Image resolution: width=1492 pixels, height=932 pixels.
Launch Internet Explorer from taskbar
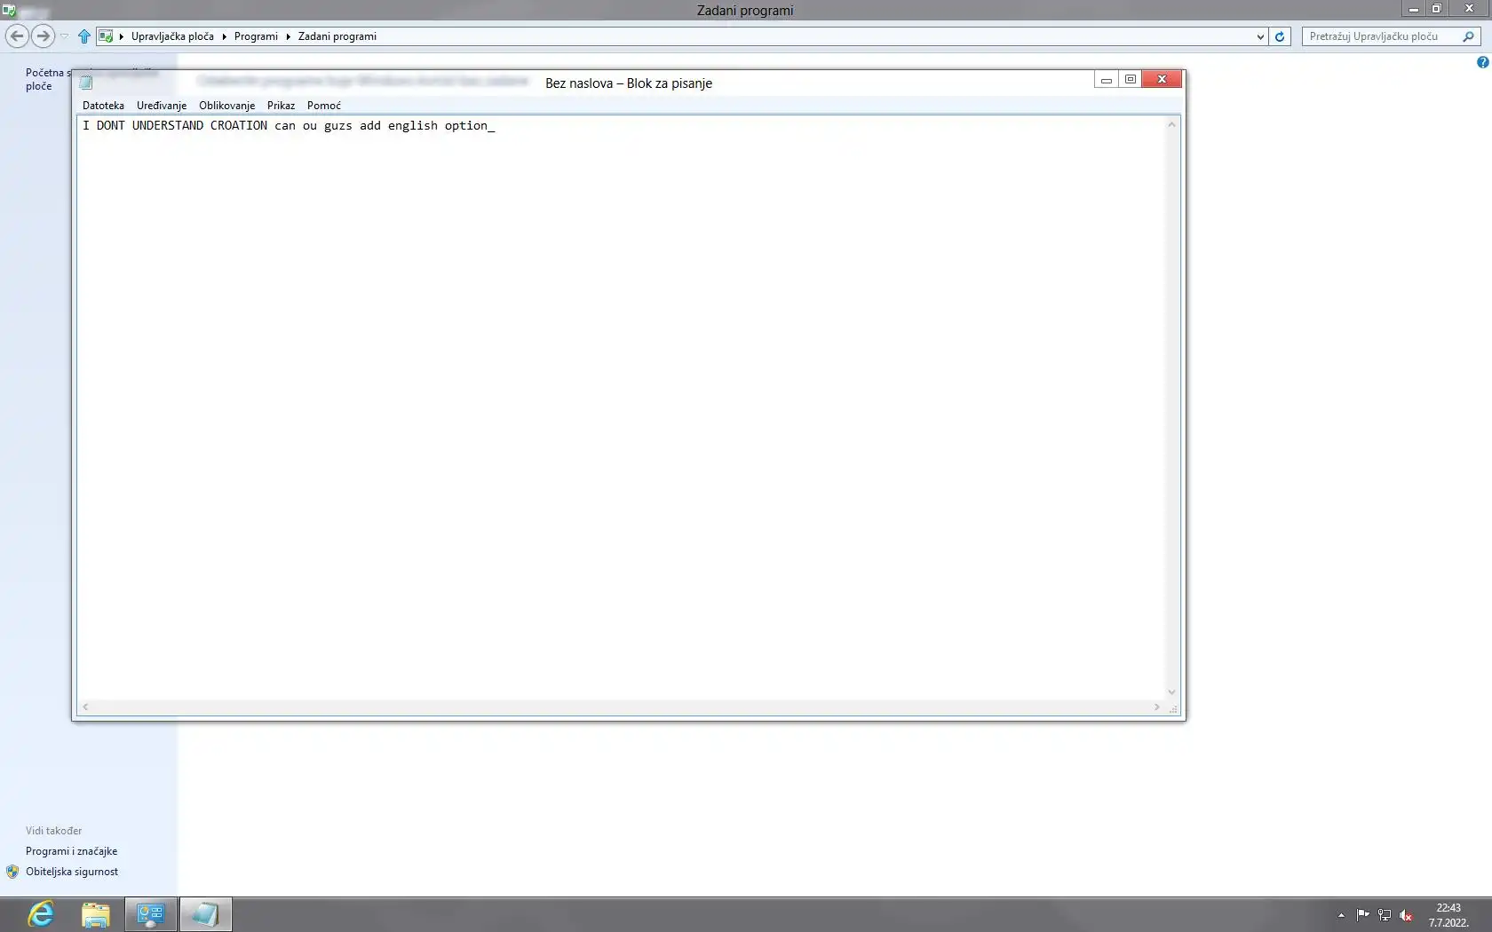(41, 914)
